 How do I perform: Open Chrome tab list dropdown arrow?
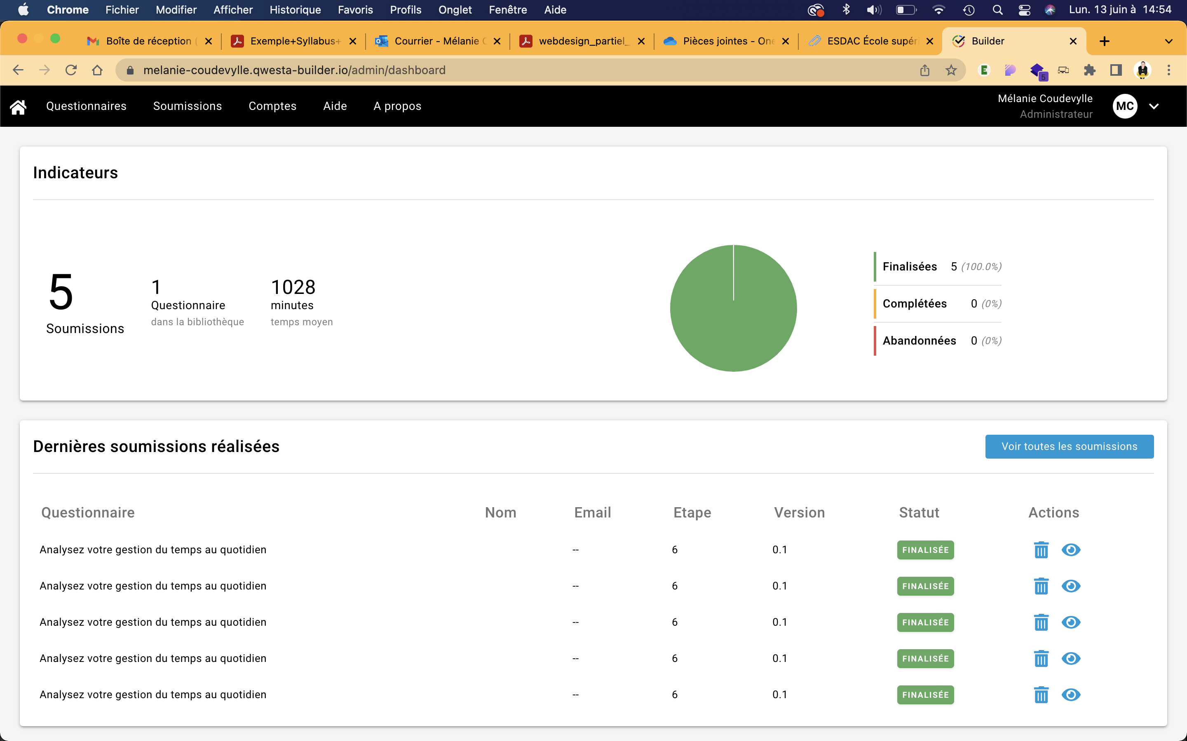pos(1168,41)
